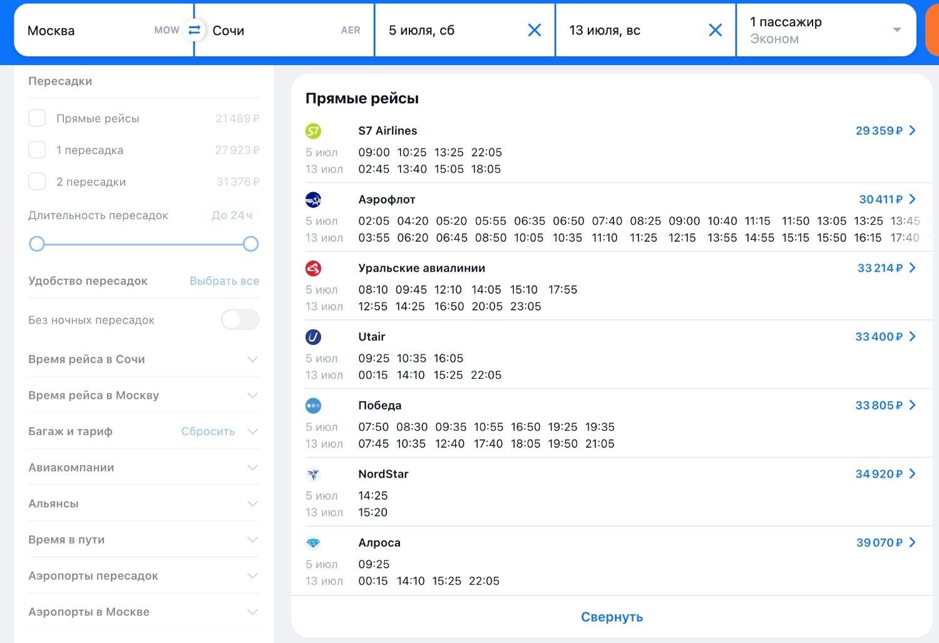Click Свернуть to collapse direct flights
Screen dimensions: 939x643
click(612, 617)
